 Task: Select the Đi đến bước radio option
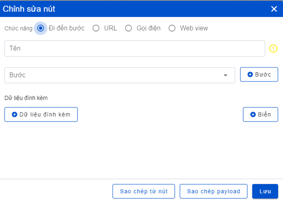[40, 28]
